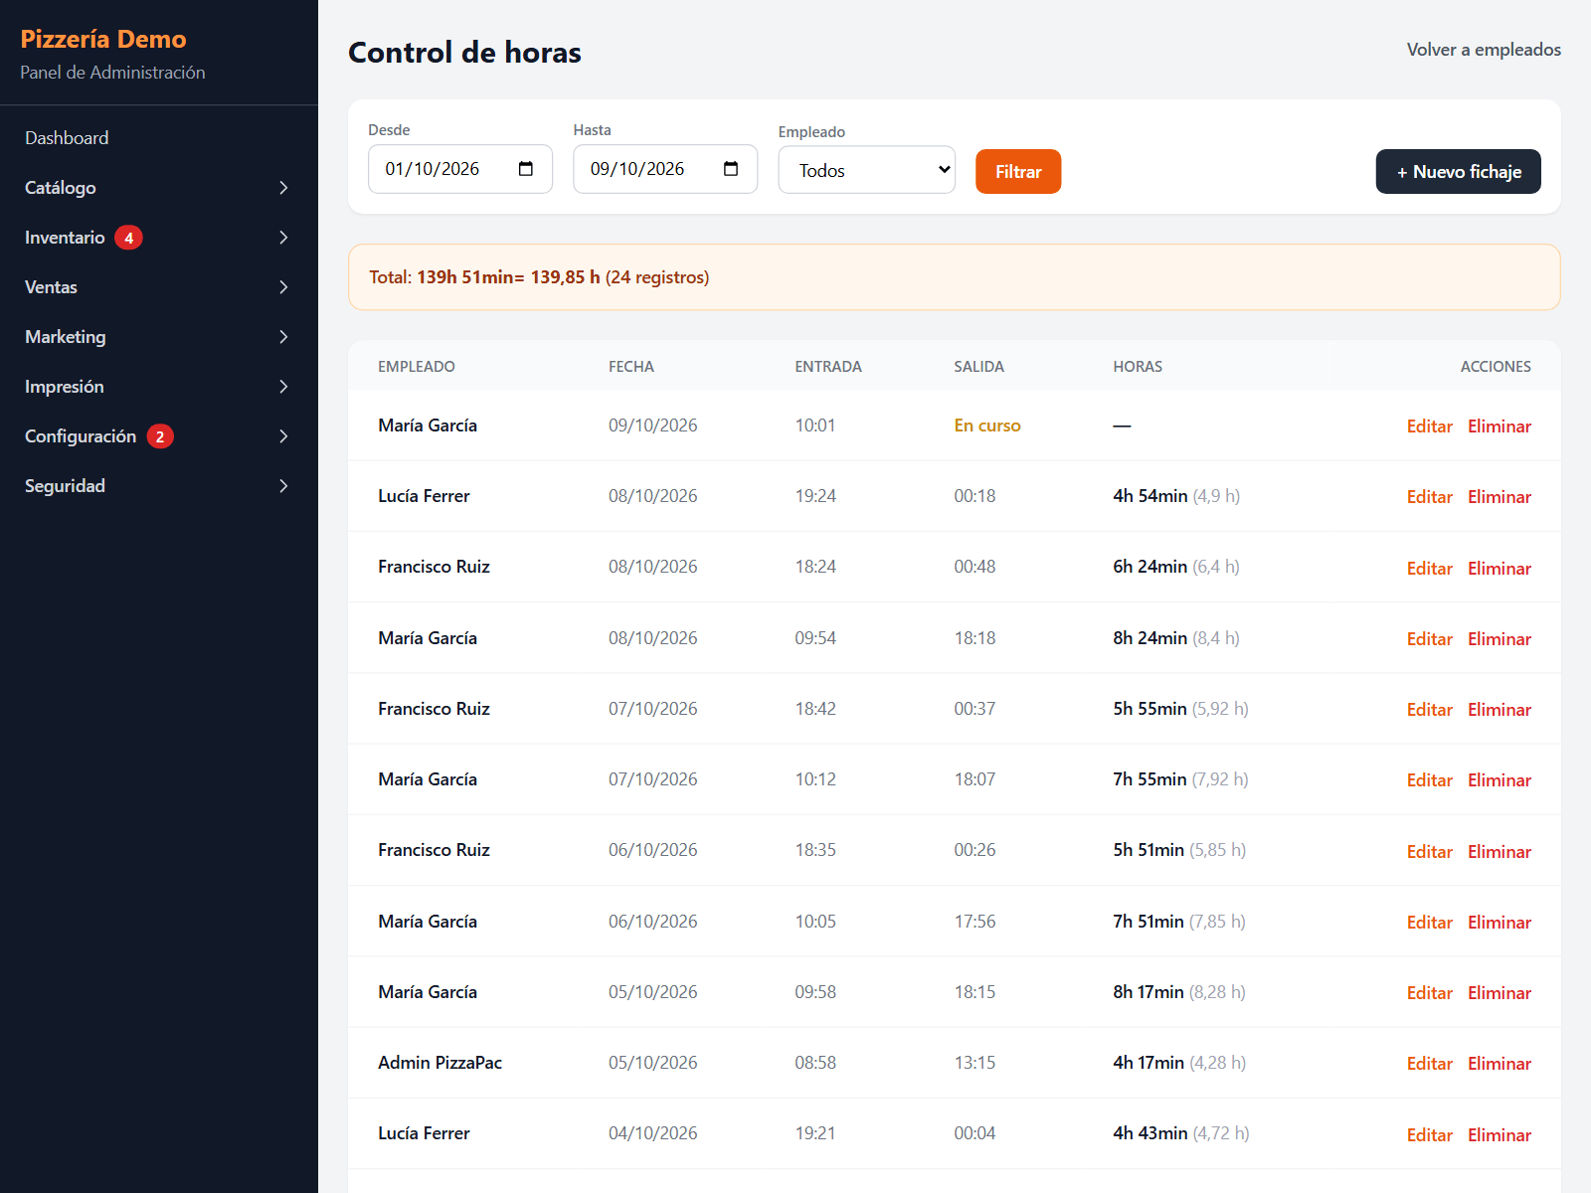Delete Francisco Ruiz's 06/10/2026 record
Viewport: 1591px width, 1193px height.
click(x=1499, y=852)
